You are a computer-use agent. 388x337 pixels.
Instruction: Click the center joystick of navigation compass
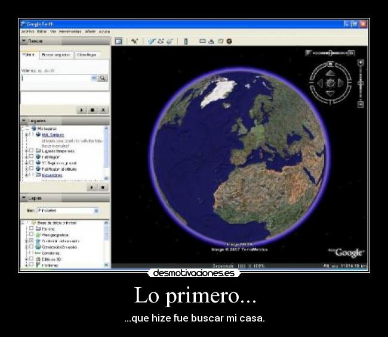330,83
